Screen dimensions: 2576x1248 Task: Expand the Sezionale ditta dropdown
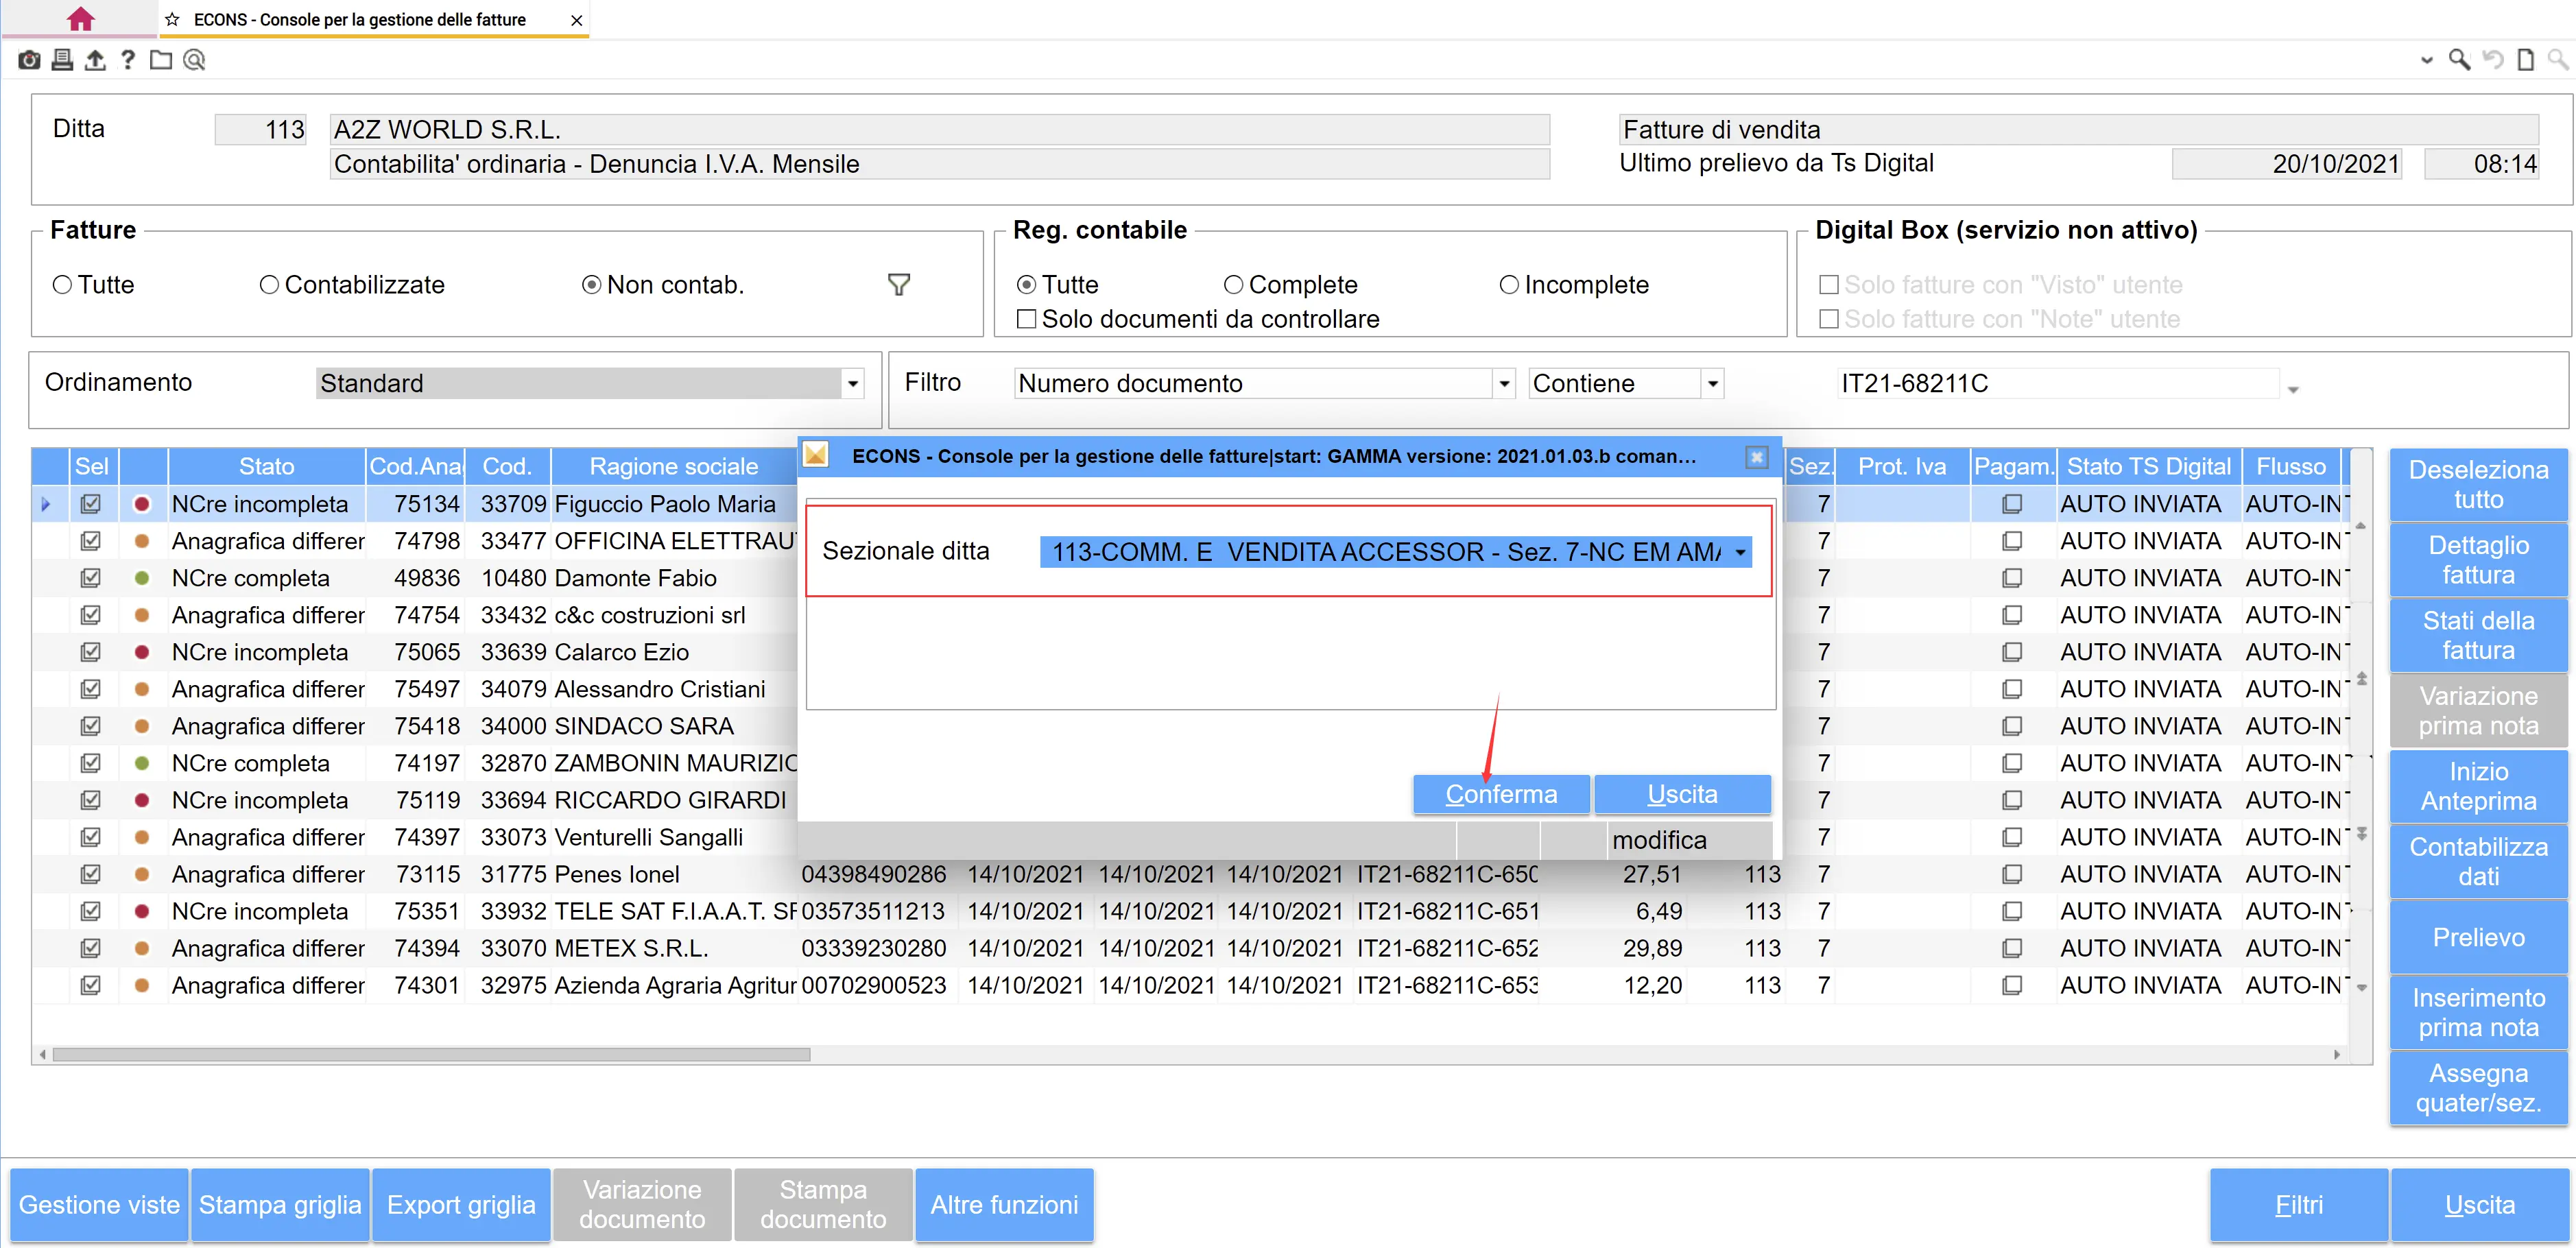(1740, 552)
